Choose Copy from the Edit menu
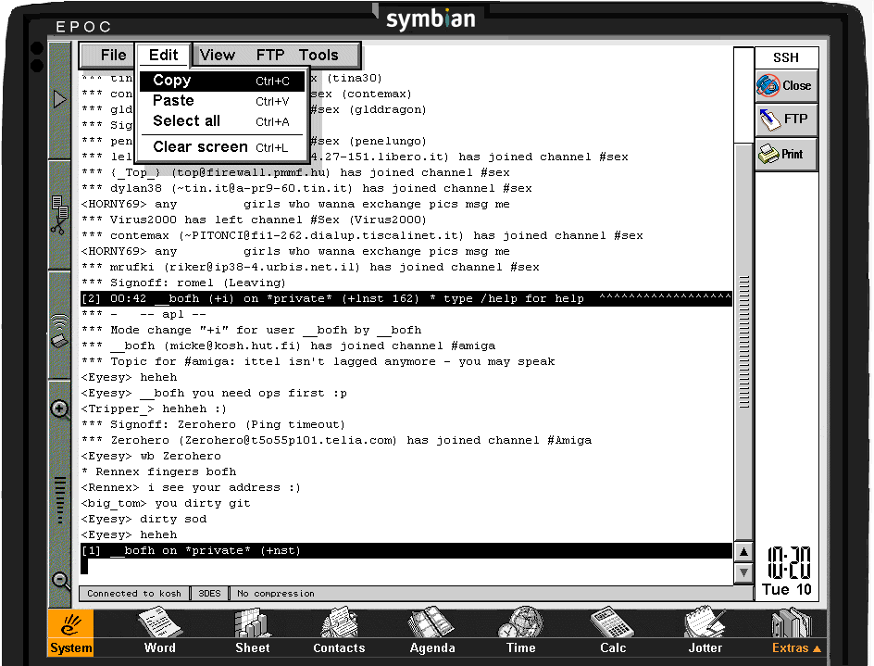Viewport: 874px width, 666px height. point(221,81)
